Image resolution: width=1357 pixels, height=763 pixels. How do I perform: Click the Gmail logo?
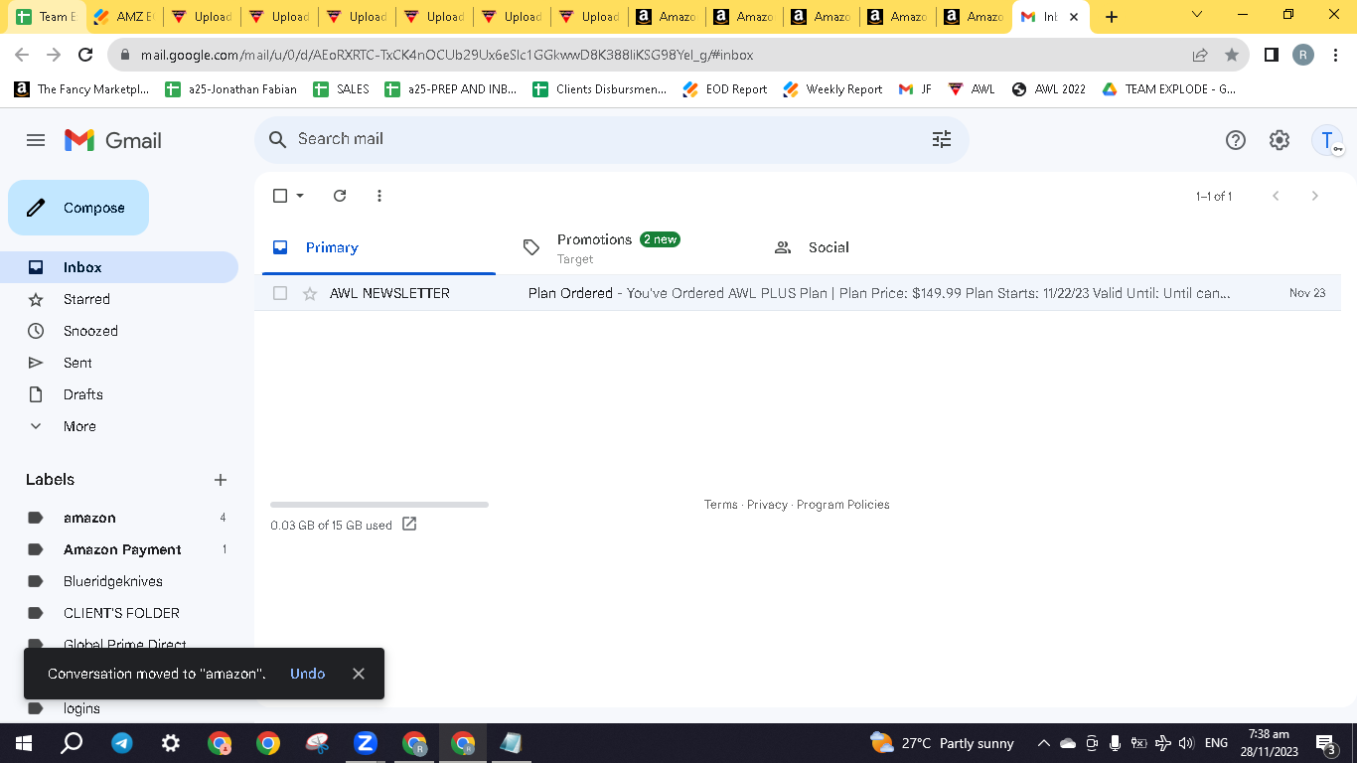pos(112,140)
